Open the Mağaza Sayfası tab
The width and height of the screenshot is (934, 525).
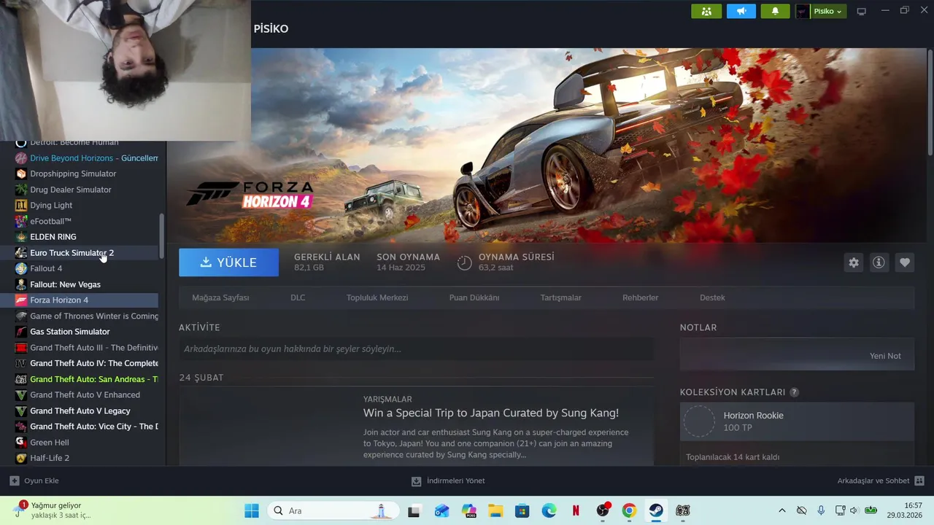220,297
